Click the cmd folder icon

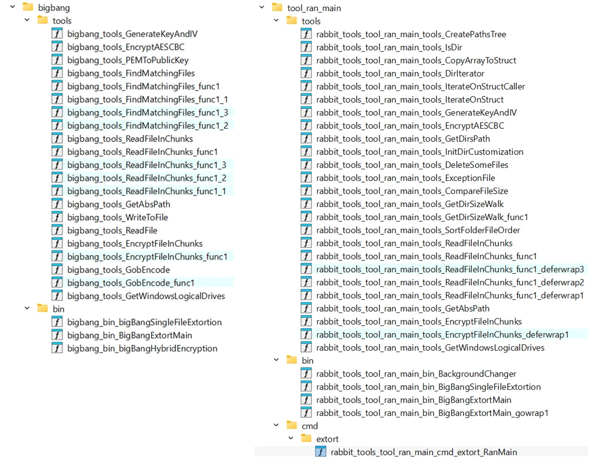[292, 425]
